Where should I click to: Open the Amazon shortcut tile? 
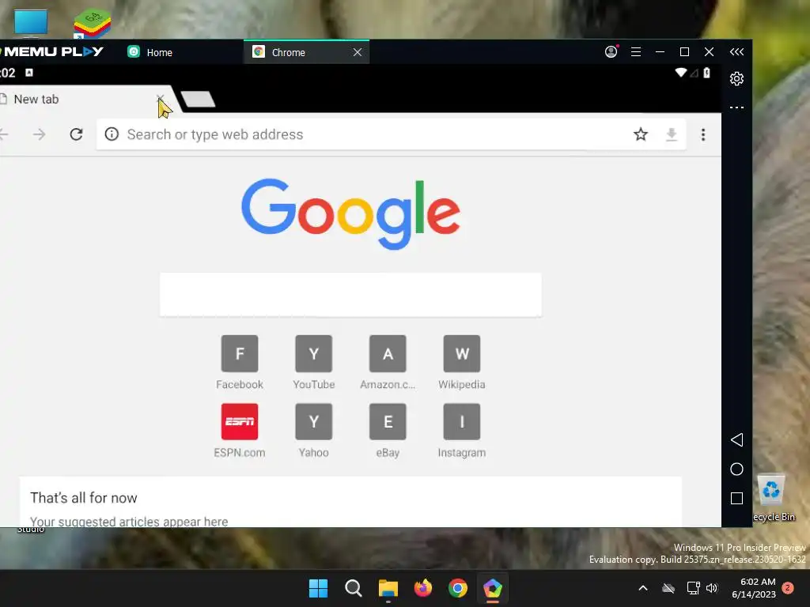(388, 362)
